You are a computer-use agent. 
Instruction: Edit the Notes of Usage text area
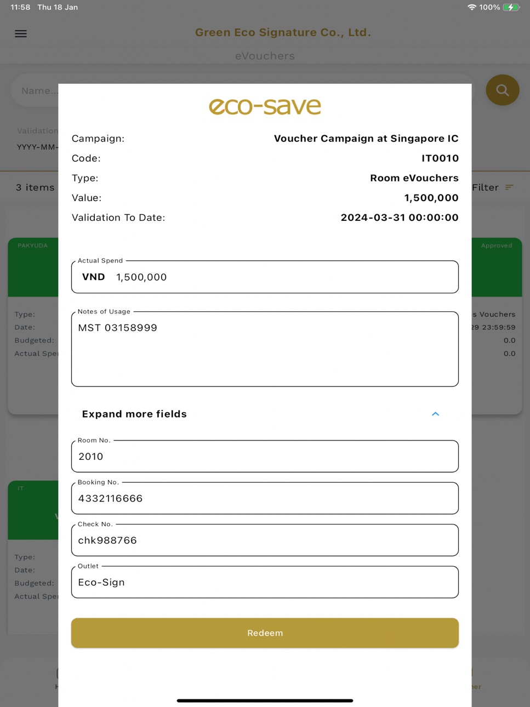click(265, 349)
